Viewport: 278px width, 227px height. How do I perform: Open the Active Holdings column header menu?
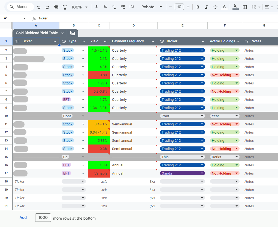pyautogui.click(x=238, y=42)
